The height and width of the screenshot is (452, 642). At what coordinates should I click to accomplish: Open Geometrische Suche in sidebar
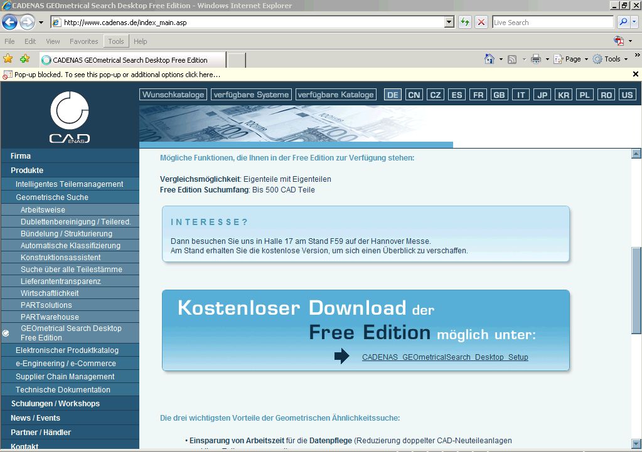pyautogui.click(x=70, y=197)
